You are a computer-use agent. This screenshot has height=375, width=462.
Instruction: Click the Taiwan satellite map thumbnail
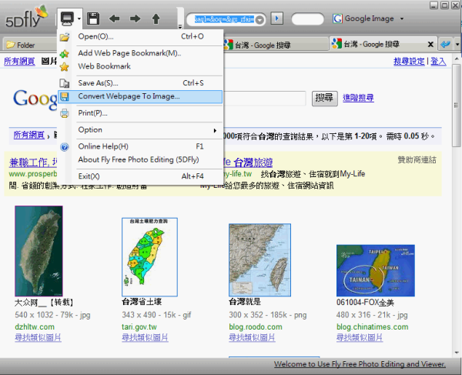38,250
